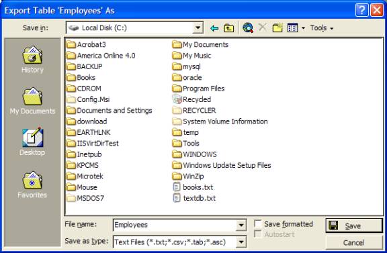Go to Desktop in places bar
This screenshot has width=387, height=253.
(x=32, y=142)
